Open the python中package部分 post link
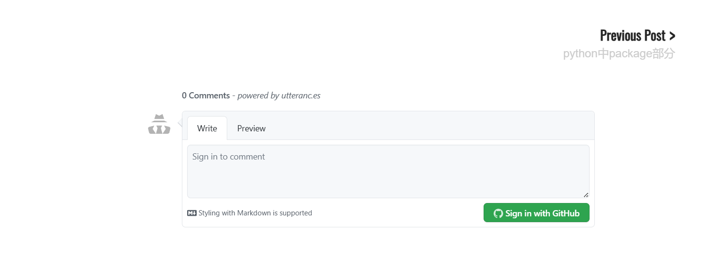 click(x=619, y=53)
